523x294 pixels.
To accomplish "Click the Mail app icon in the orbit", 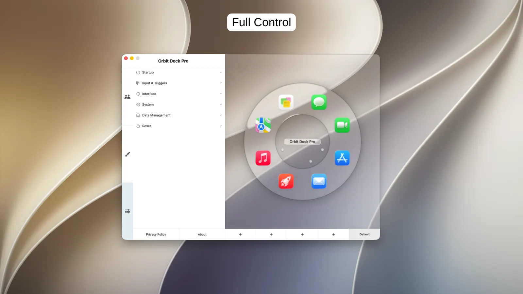I will click(x=319, y=181).
